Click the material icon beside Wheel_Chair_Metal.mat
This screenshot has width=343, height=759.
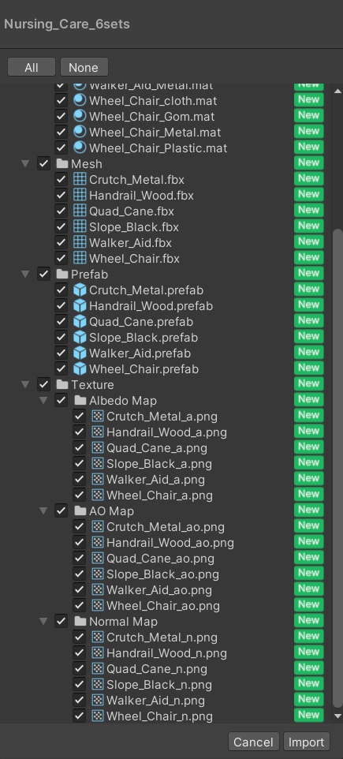tap(80, 132)
